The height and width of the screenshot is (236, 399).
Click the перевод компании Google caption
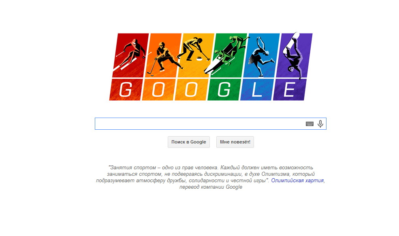click(x=211, y=187)
